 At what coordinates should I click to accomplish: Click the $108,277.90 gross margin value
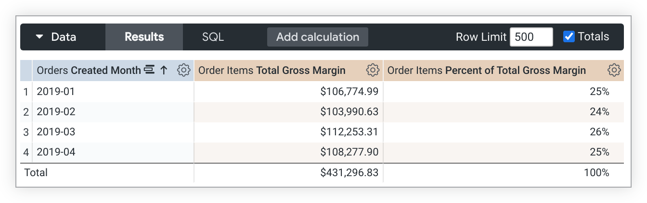(x=349, y=152)
